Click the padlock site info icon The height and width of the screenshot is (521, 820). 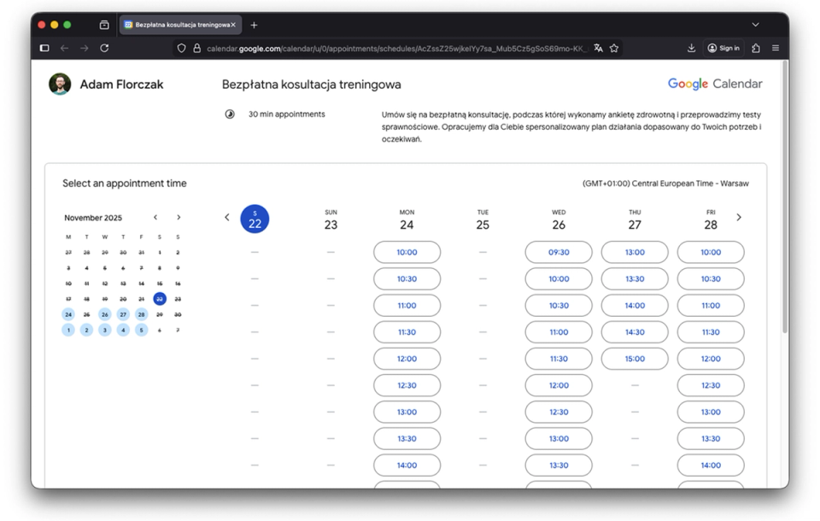[x=197, y=48]
